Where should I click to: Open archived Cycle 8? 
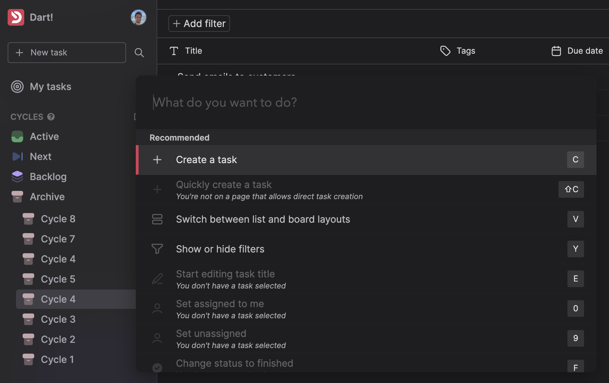click(58, 219)
